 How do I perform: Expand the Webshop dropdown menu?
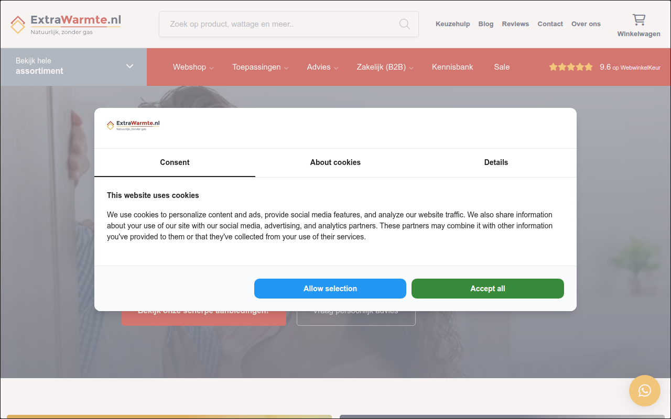coord(193,67)
